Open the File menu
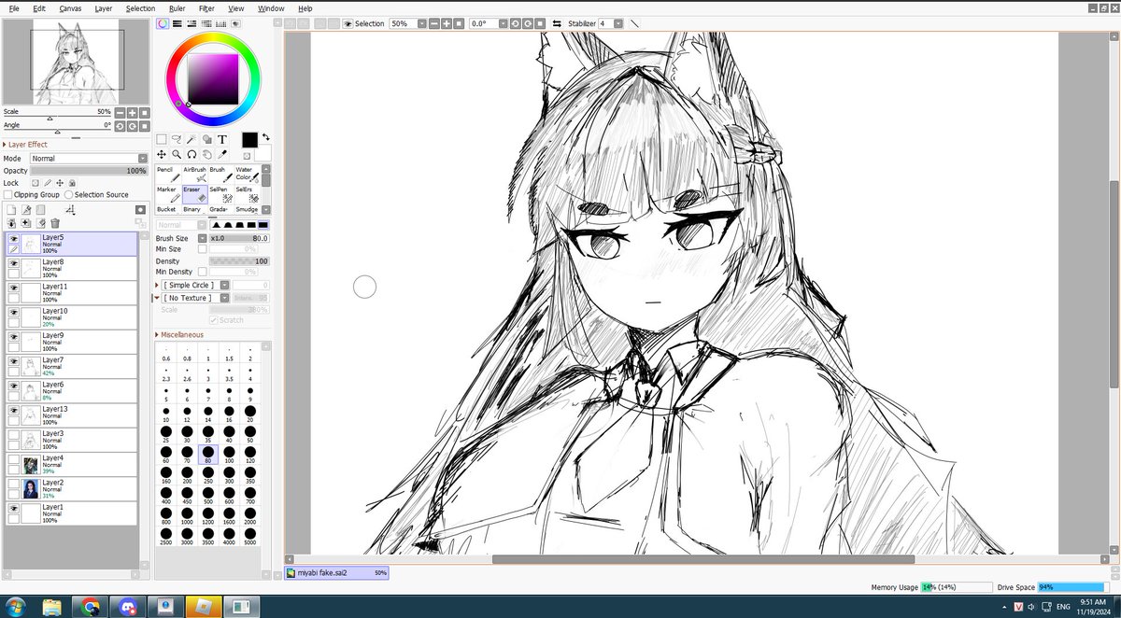The image size is (1121, 618). [x=14, y=8]
